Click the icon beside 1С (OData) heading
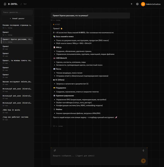 coord(54,80)
